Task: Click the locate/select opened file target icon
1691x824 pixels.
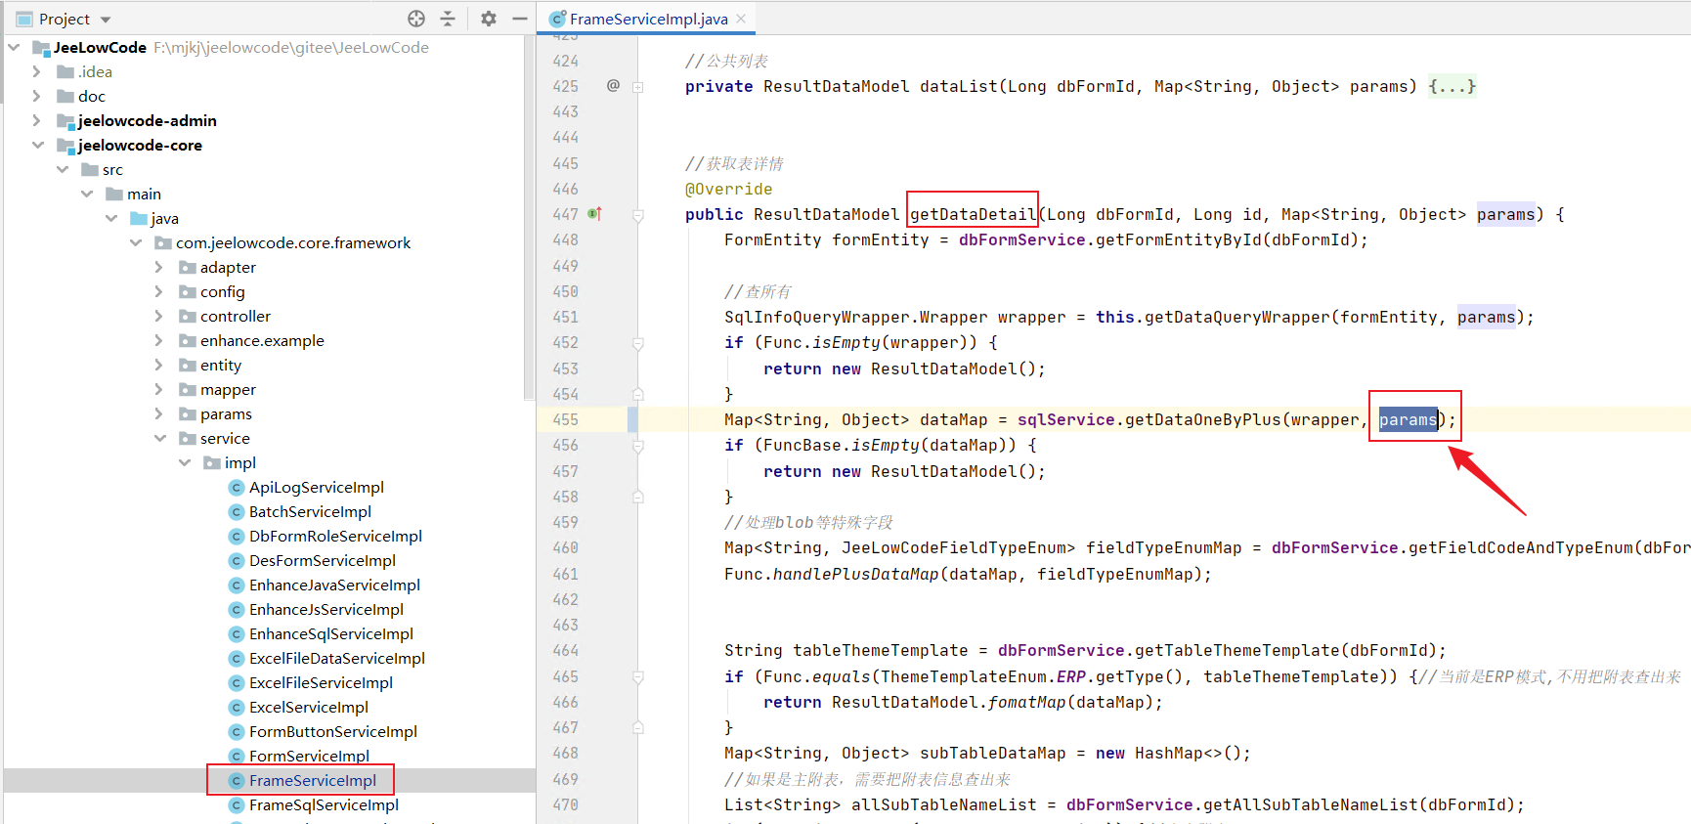Action: (416, 19)
